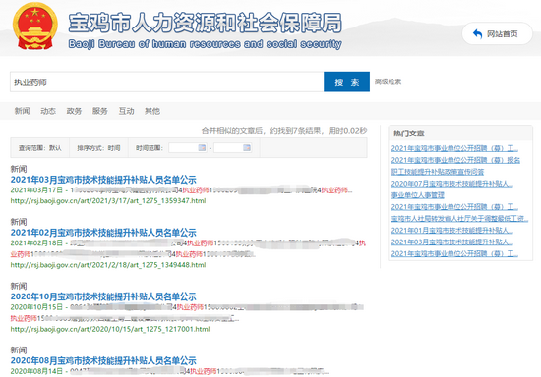
Task: Open start date calendar picker icon
Action: click(202, 148)
